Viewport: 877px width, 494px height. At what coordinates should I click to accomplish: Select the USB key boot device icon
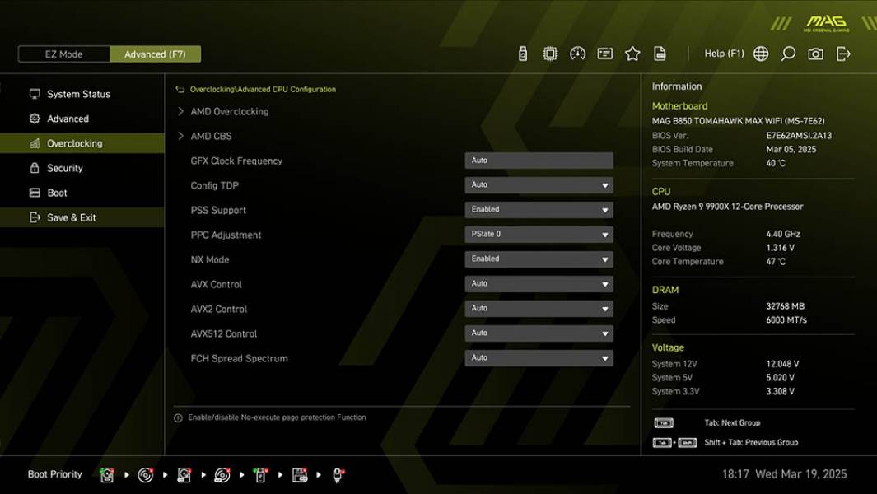(260, 475)
